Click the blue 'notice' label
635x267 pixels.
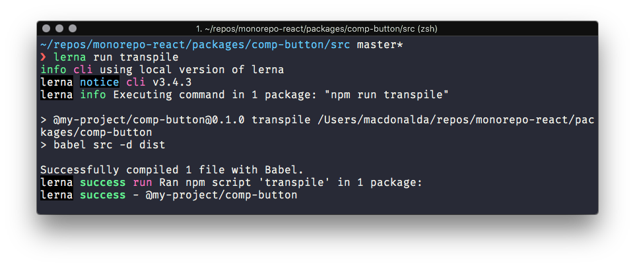(x=100, y=82)
